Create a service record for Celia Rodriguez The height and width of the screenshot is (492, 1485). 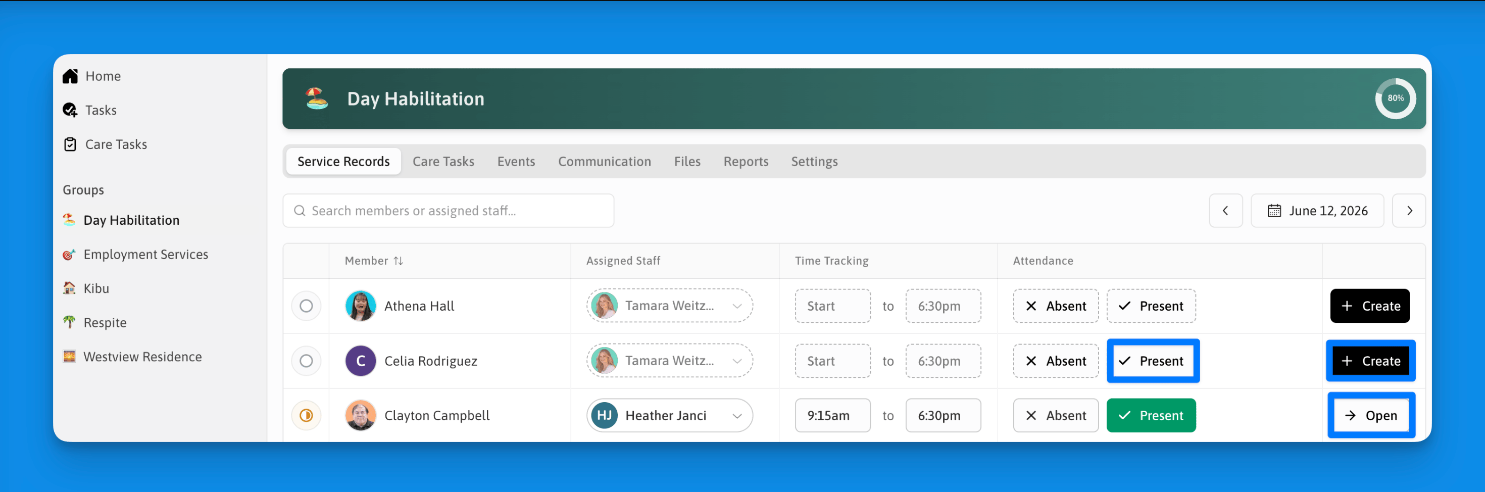point(1370,361)
